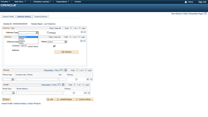208x117 pixels.
Task: Delete the Phone row
Action: 91,79
